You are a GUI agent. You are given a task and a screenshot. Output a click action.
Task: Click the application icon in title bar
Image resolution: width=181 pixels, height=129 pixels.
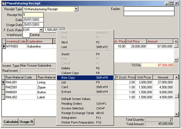pyautogui.click(x=4, y=3)
